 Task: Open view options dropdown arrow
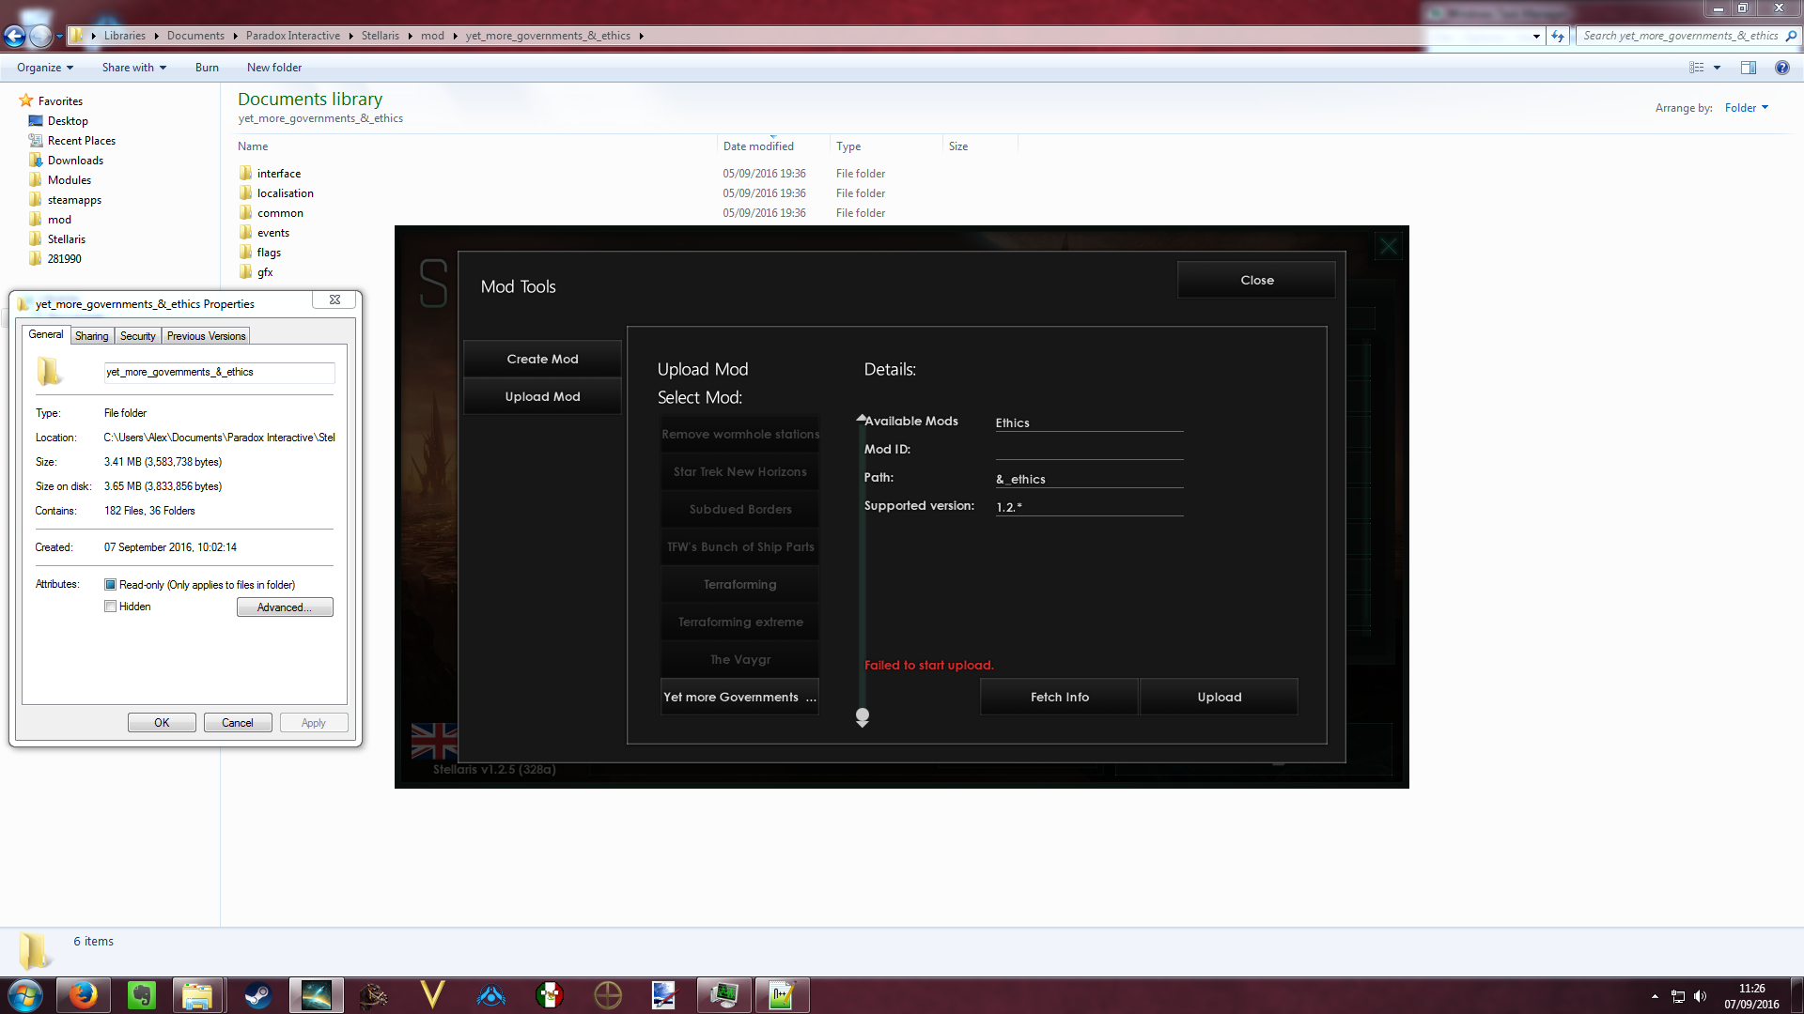1717,68
